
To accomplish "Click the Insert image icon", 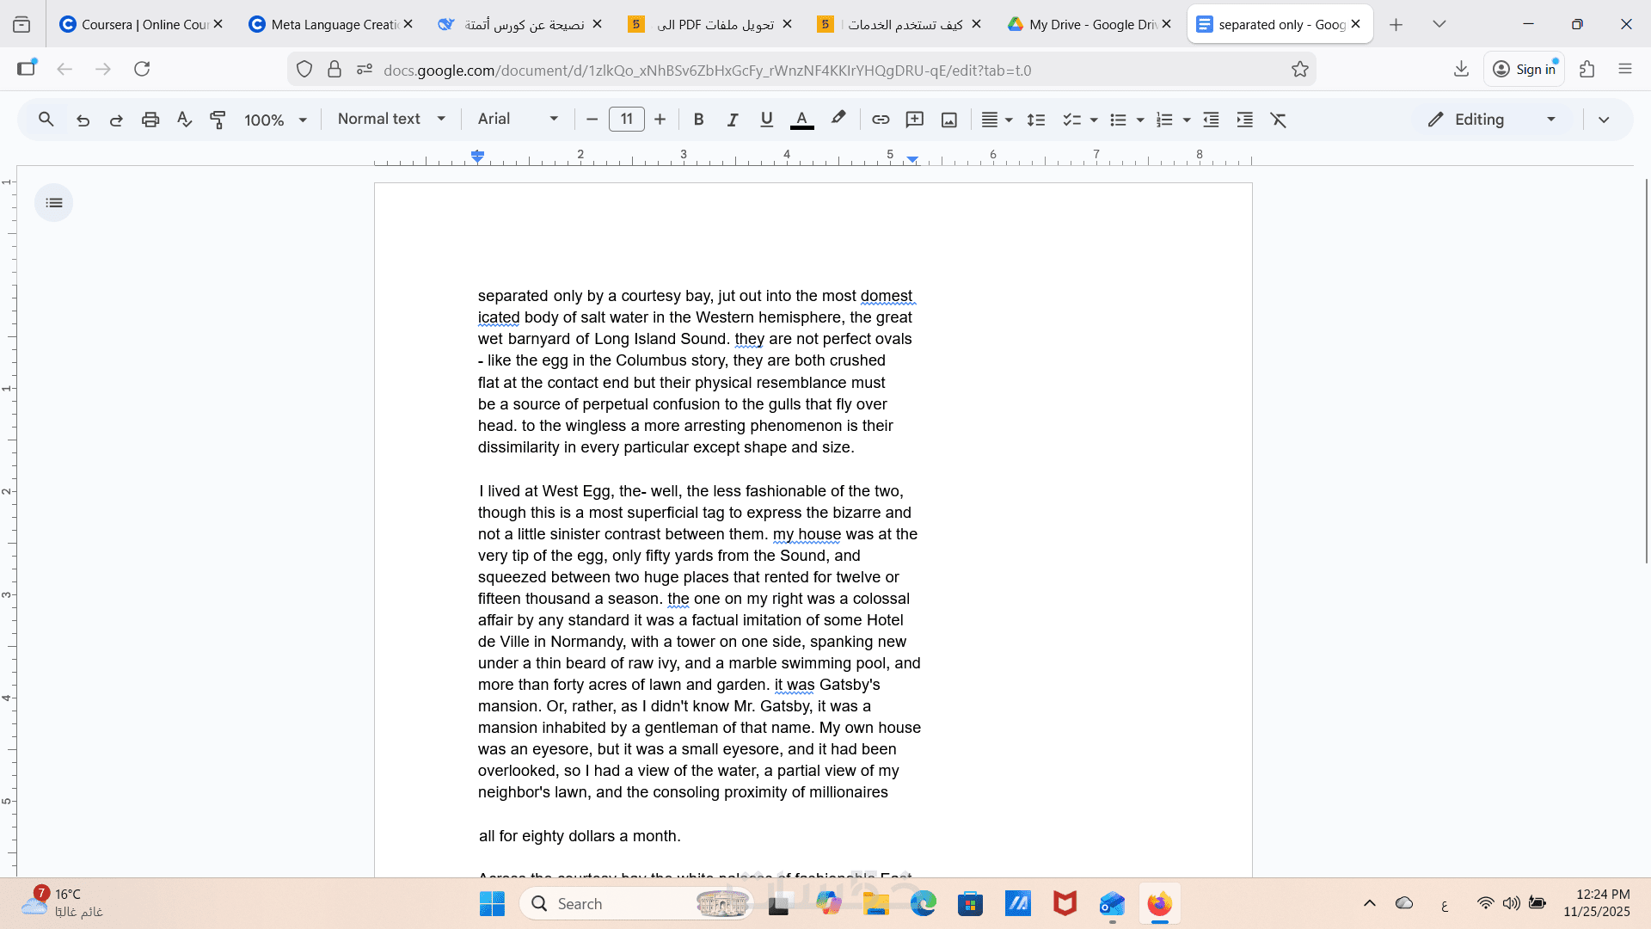I will click(x=949, y=120).
